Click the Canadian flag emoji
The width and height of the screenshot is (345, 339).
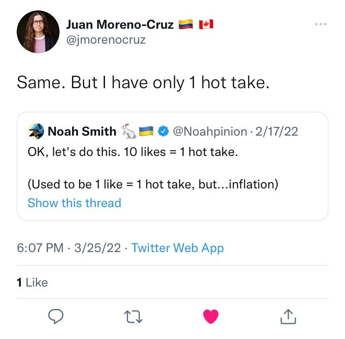[x=206, y=25]
